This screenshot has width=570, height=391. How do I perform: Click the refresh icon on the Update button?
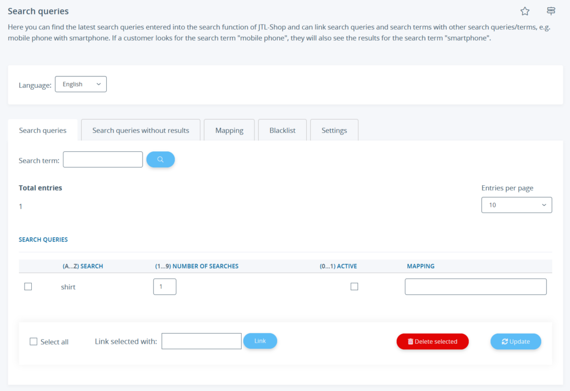(504, 341)
